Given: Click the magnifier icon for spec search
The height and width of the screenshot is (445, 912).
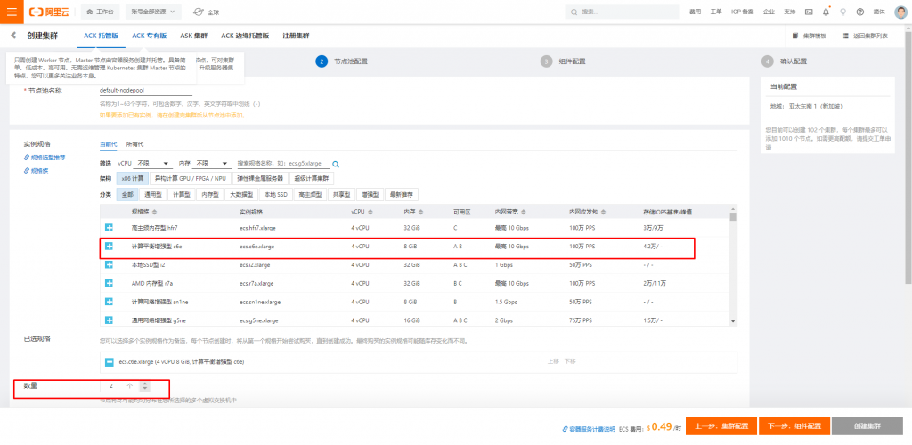Looking at the screenshot, I should (x=336, y=164).
